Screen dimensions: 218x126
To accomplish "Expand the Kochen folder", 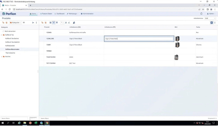I will (2, 57).
